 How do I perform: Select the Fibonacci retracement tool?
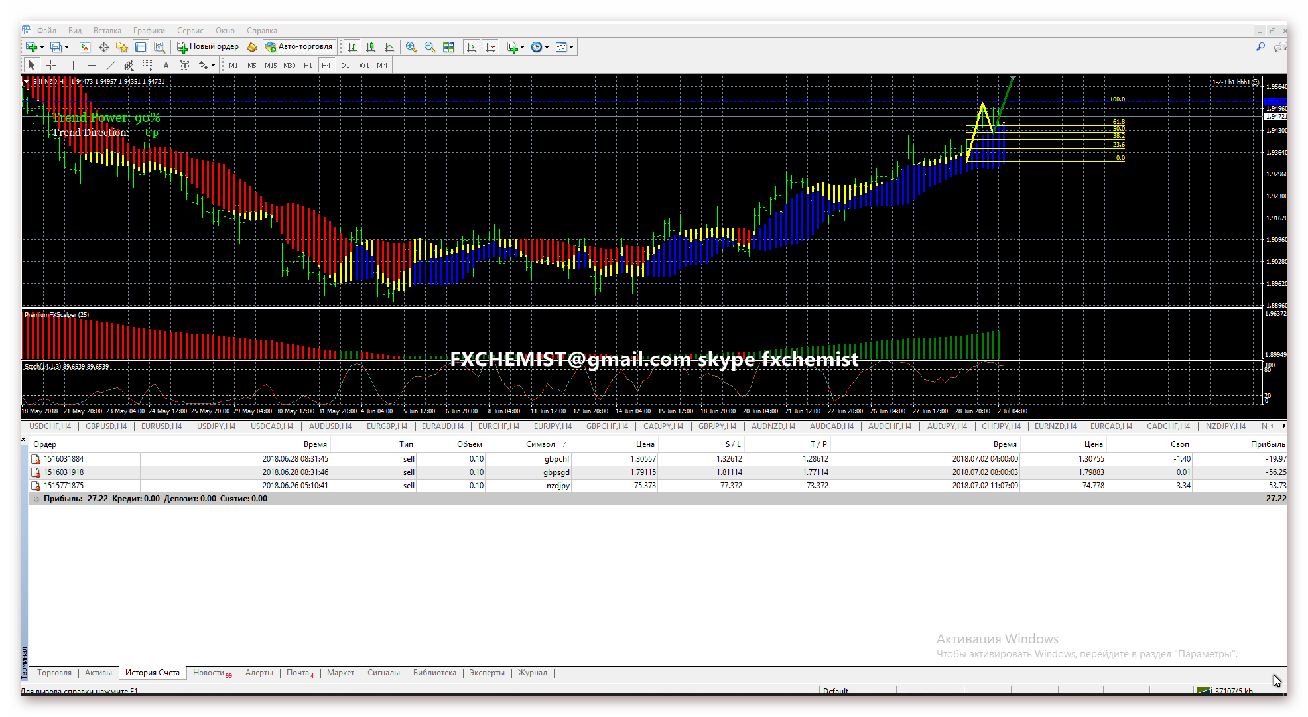[x=147, y=65]
